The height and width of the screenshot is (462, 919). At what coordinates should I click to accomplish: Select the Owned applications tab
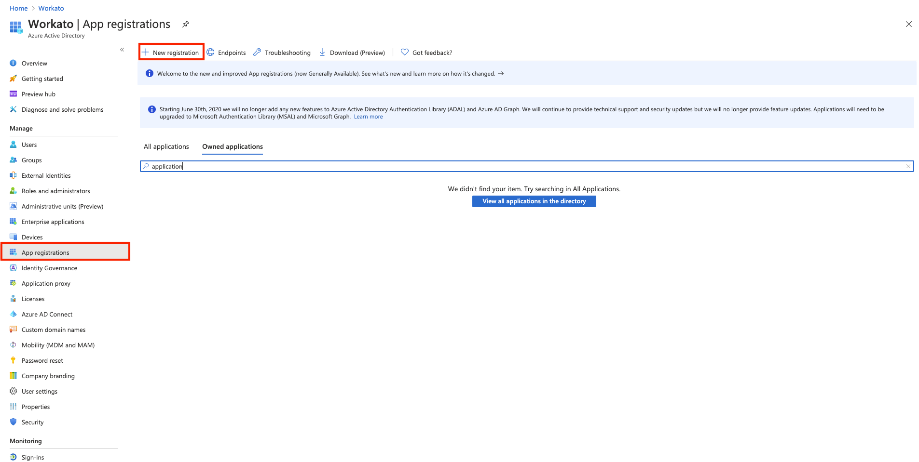(233, 146)
